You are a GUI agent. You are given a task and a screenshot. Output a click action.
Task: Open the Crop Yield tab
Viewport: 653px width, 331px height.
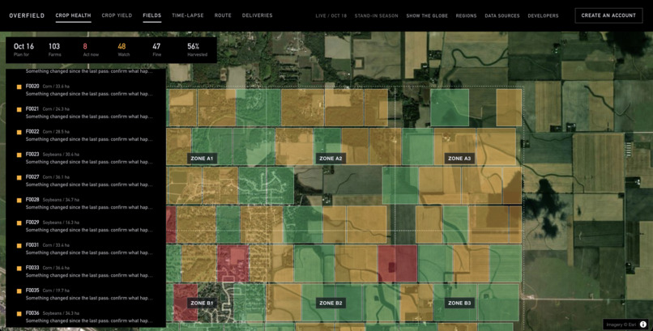[x=117, y=15]
